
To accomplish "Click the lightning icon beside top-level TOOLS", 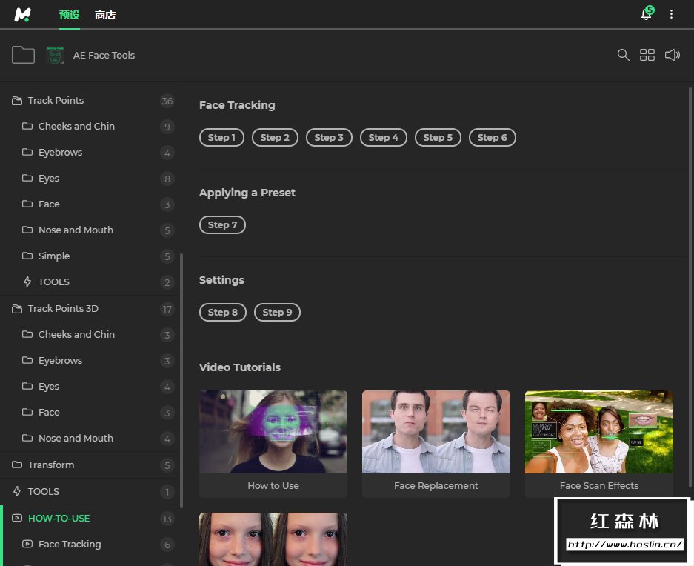I will pos(17,491).
